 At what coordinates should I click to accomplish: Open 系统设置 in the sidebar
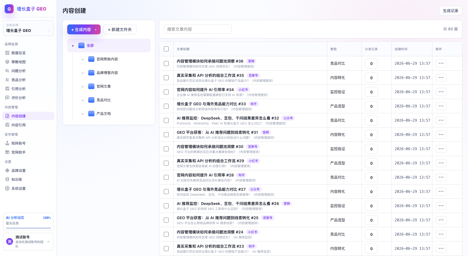[x=28, y=189]
